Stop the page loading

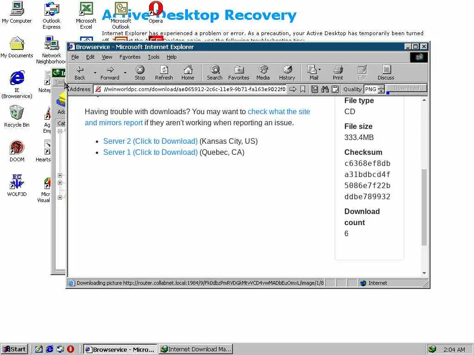pos(140,73)
